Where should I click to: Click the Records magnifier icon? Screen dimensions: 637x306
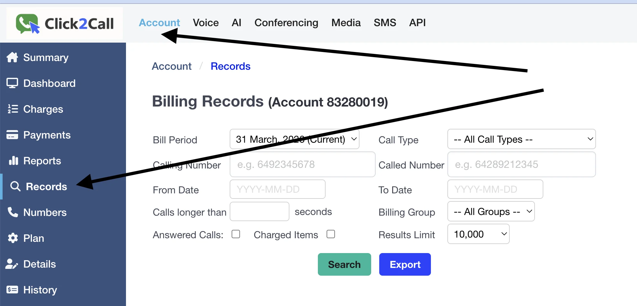tap(15, 186)
